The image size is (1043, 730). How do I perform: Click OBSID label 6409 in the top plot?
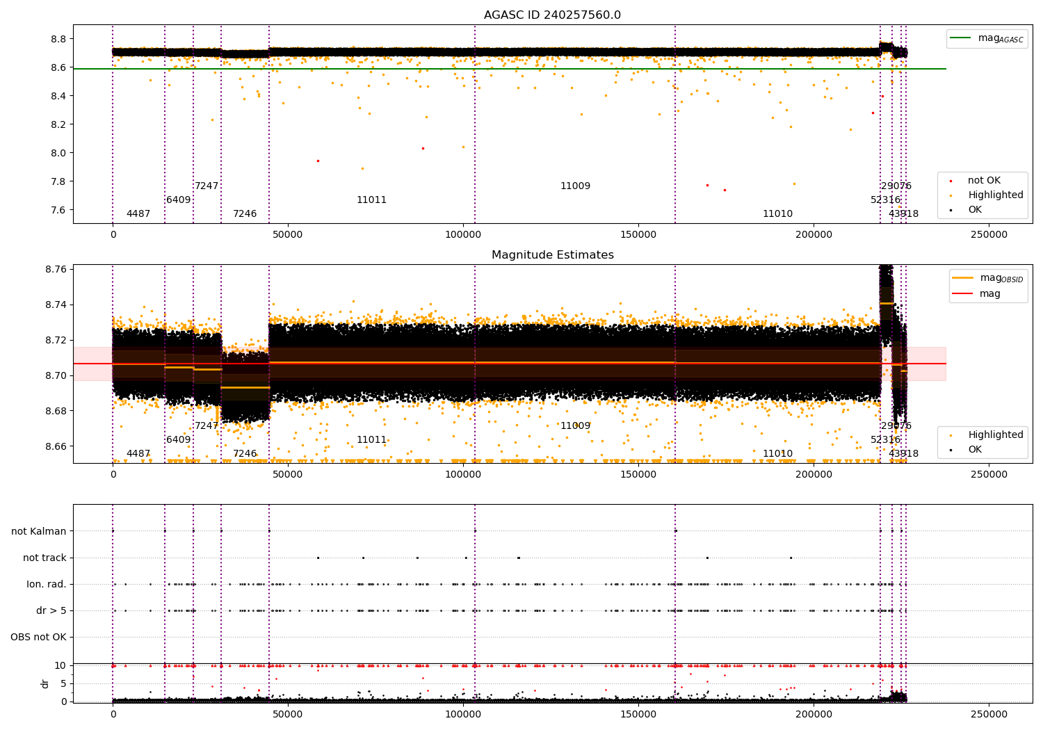tap(178, 200)
